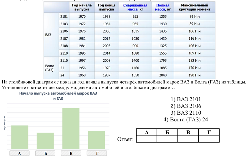
Task: Select the shortest green bar Б in chart
Action: click(x=45, y=141)
